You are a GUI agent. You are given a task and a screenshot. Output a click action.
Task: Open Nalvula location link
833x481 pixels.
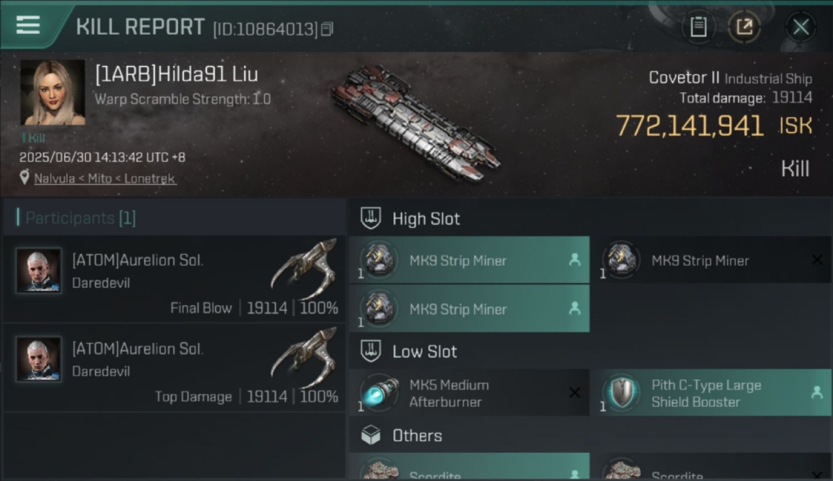58,179
